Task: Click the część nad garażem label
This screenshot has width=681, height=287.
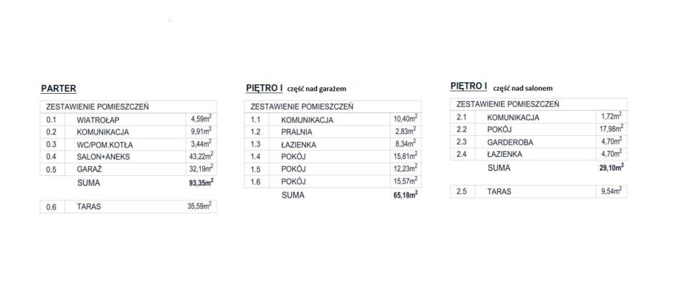Action: (316, 89)
